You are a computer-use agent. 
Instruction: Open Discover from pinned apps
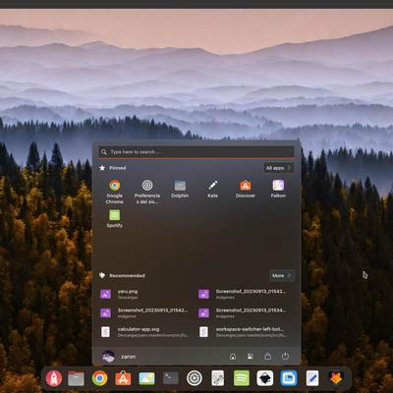point(246,189)
